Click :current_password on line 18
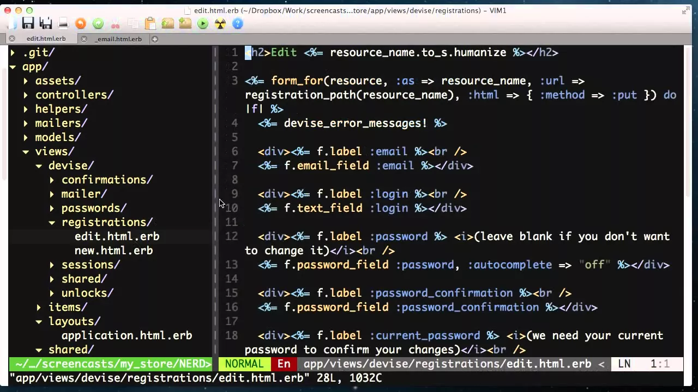Screen dimensions: 698x392 pos(428,335)
